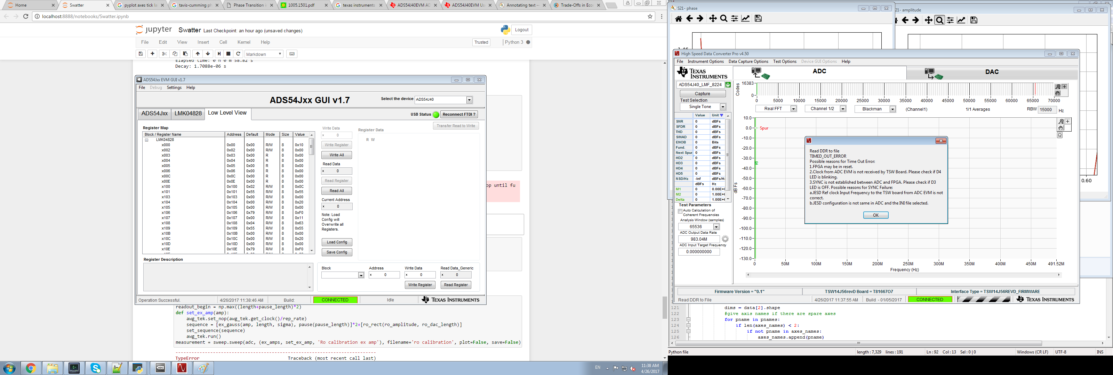Open Jupyter cell type Markdown dropdown

[264, 54]
